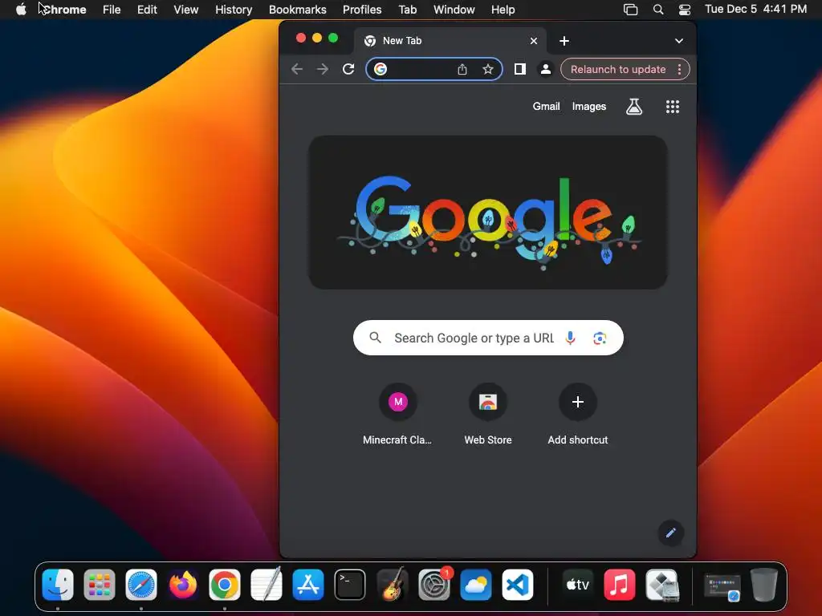822x616 pixels.
Task: Open the Images link
Action: tap(588, 107)
